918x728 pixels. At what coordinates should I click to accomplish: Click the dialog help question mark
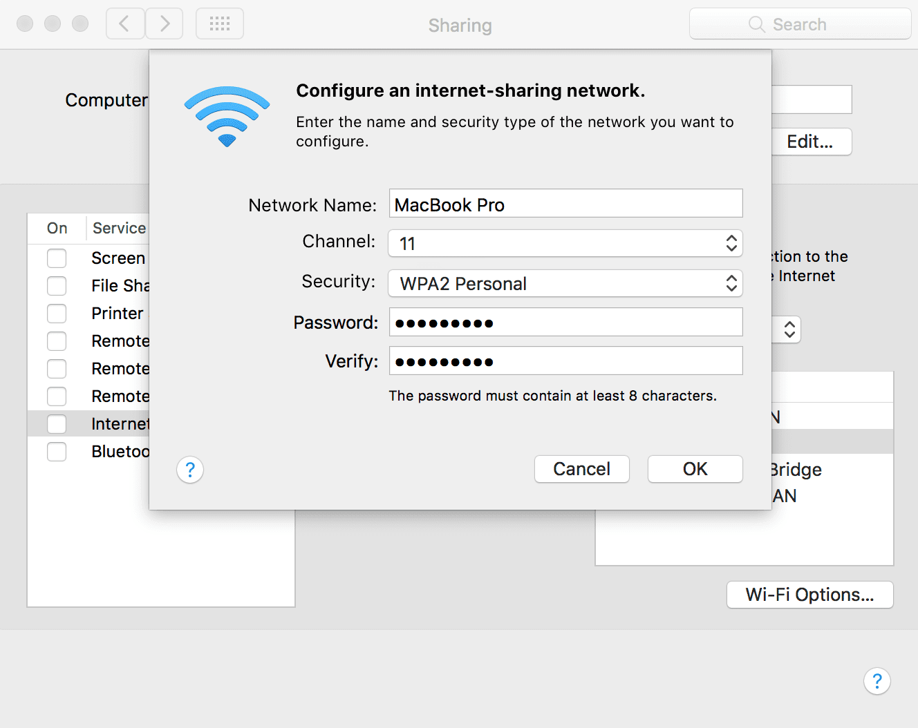point(190,470)
